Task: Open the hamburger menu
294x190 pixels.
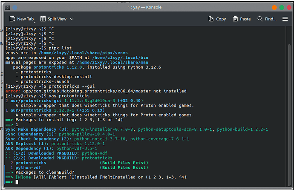Action: tap(285, 19)
